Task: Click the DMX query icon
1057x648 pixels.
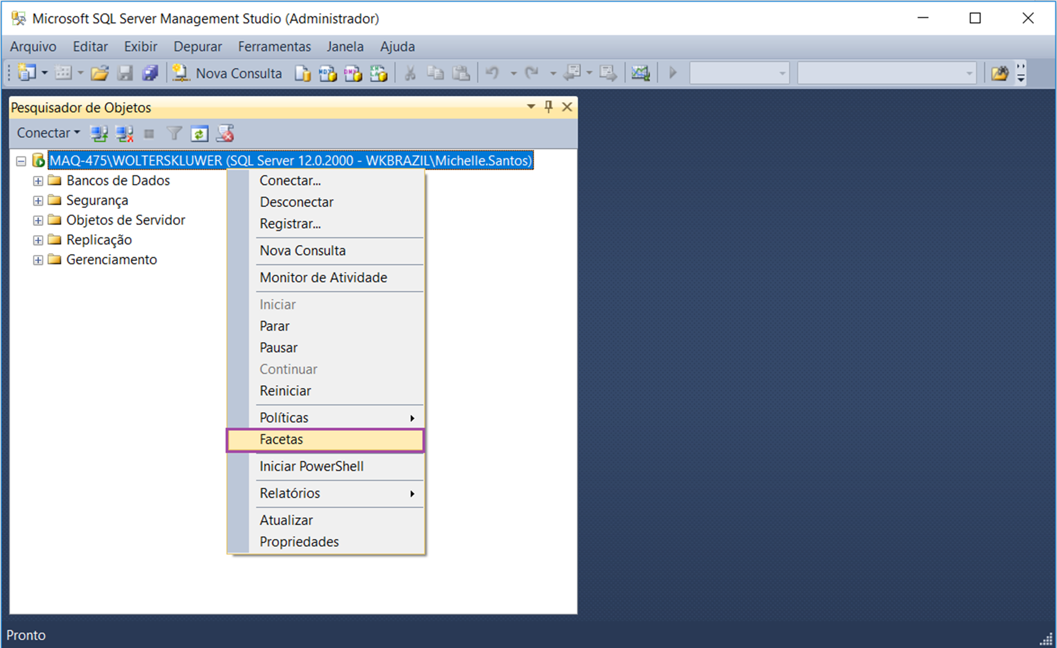Action: pyautogui.click(x=353, y=74)
